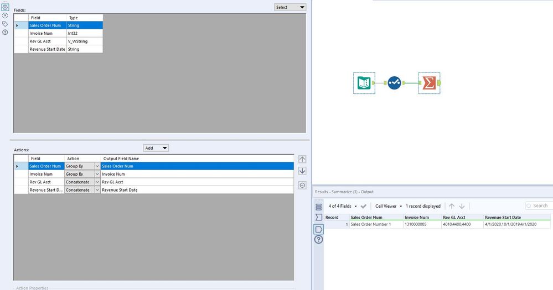Select the output anchor icon in Results sidebar
This screenshot has width=553, height=290.
(318, 229)
